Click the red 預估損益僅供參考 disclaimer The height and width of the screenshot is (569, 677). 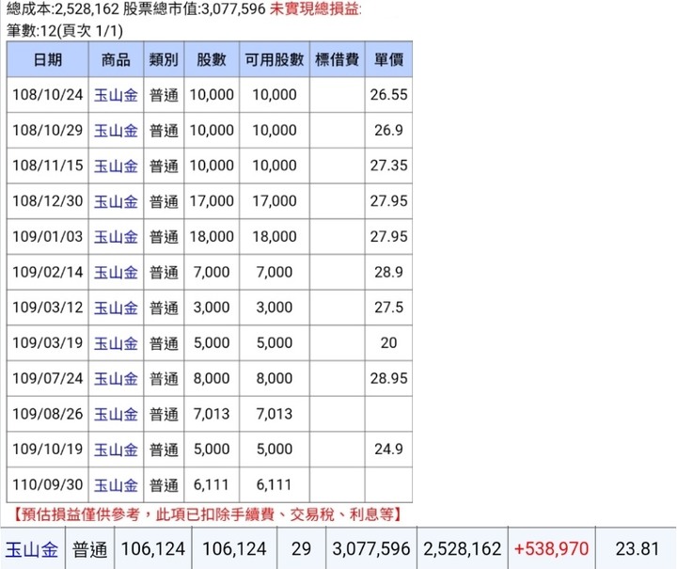[207, 514]
